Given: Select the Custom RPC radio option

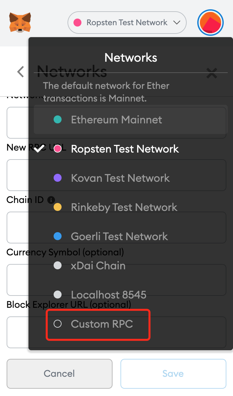Looking at the screenshot, I should point(58,324).
